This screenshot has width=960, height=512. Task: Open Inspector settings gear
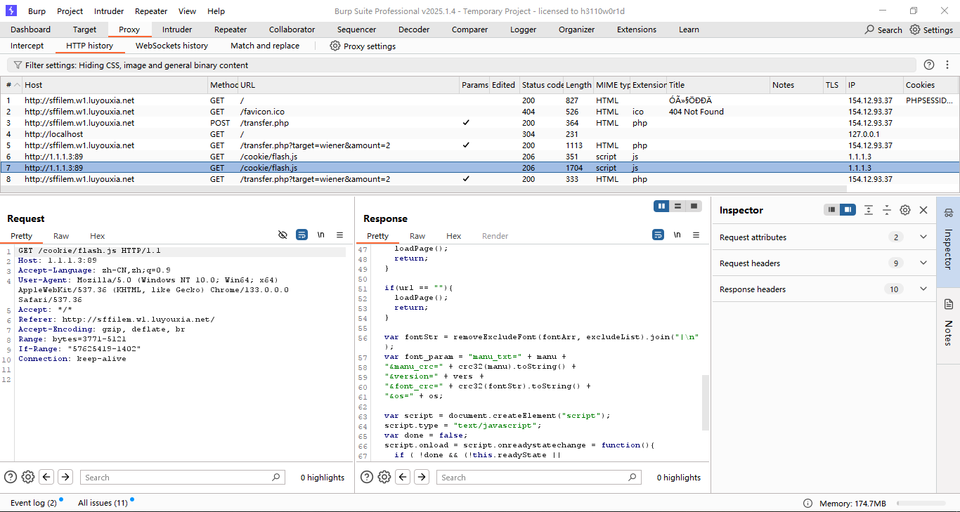(x=905, y=210)
